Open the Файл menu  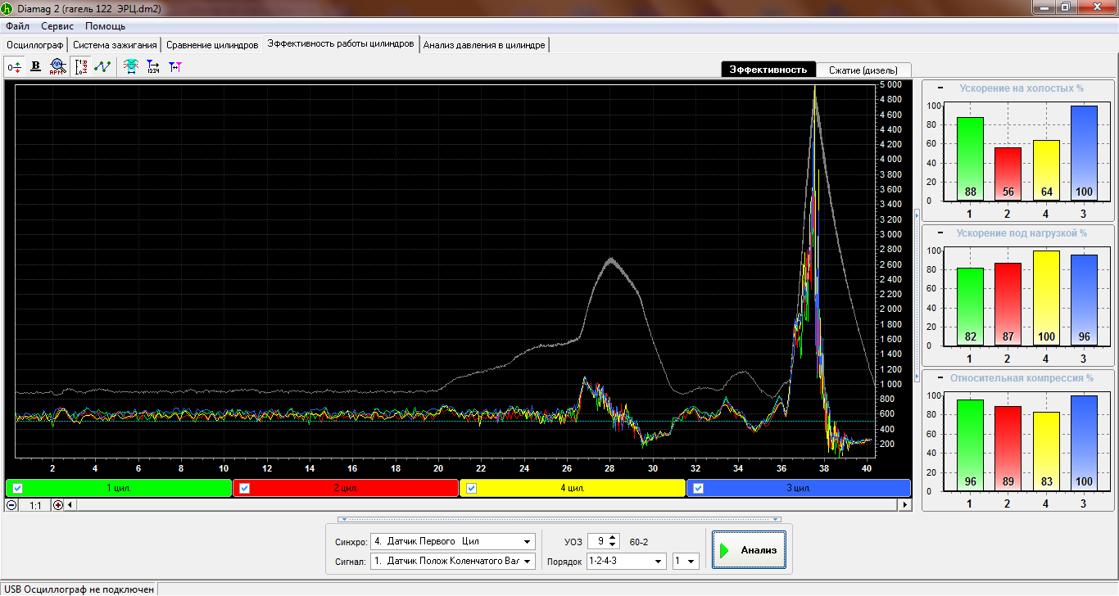17,26
